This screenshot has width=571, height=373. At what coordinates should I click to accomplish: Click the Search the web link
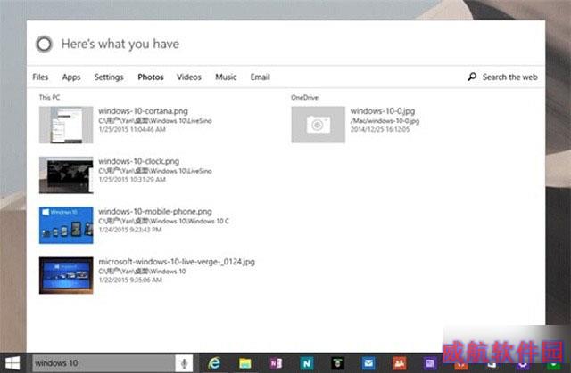tap(509, 77)
